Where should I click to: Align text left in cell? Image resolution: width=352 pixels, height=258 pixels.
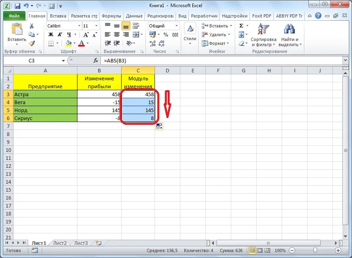[108, 35]
